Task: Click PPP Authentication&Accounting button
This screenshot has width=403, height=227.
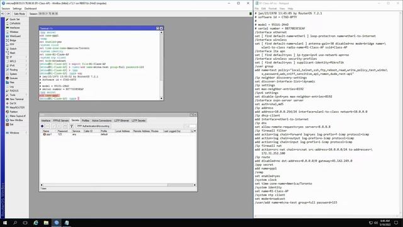Action: click(93, 126)
